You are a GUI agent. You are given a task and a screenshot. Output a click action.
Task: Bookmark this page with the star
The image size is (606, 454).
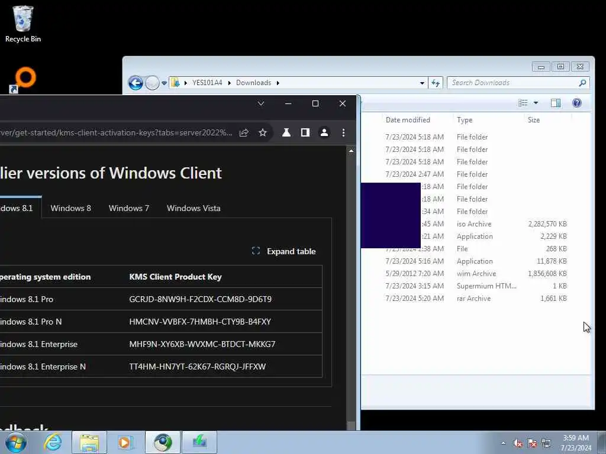point(263,132)
